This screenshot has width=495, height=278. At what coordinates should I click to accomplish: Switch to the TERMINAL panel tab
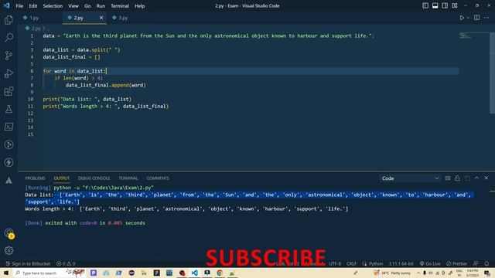pos(128,178)
